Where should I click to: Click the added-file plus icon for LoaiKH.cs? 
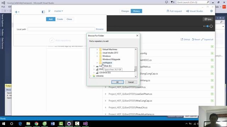click(x=212, y=87)
